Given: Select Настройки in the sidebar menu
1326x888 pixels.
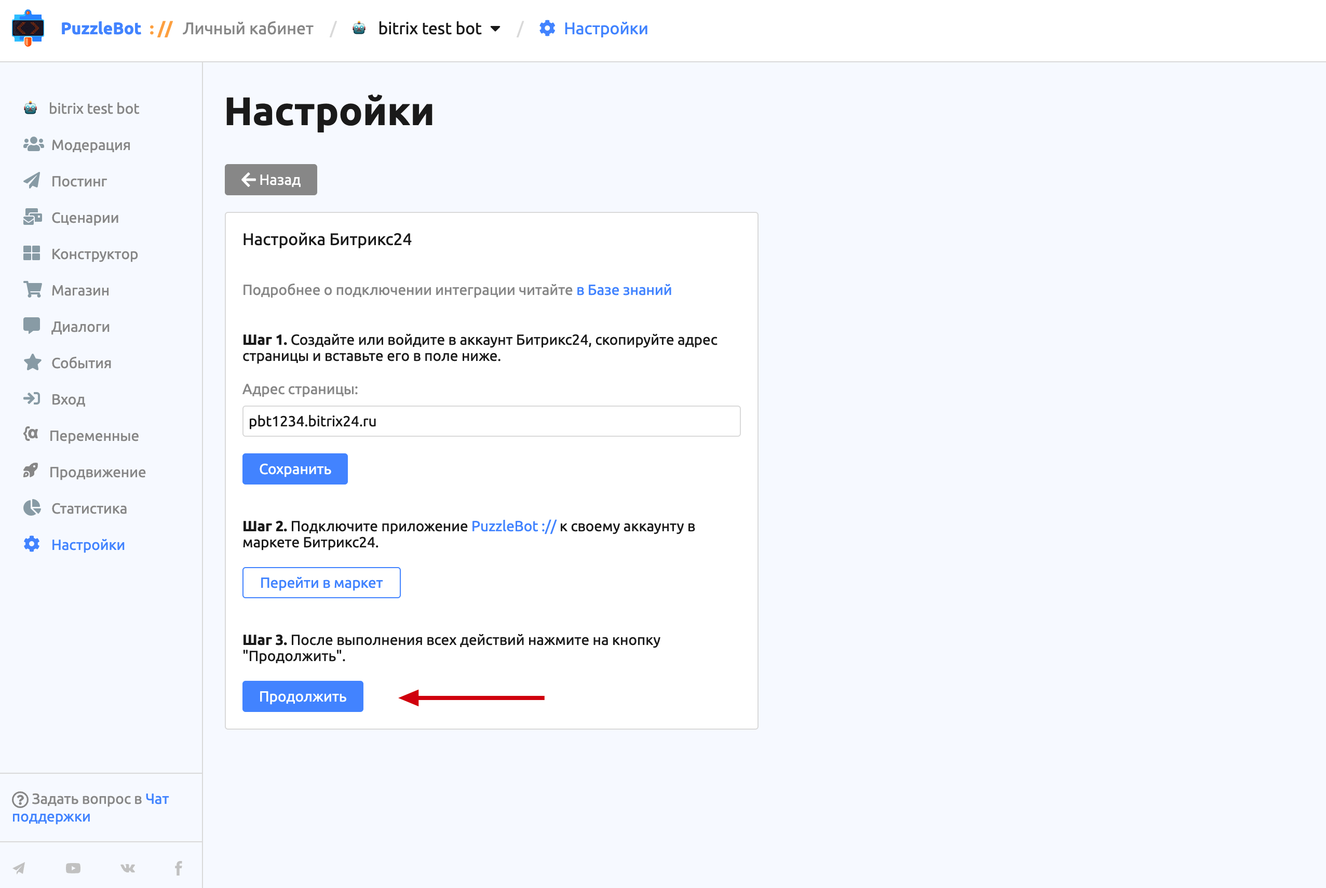Looking at the screenshot, I should (88, 544).
